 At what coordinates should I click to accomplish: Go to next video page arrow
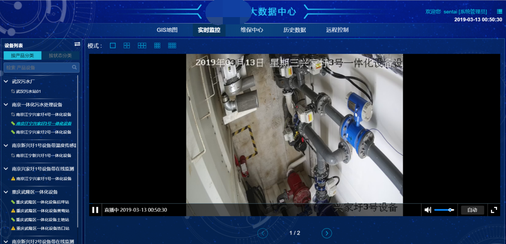click(326, 233)
